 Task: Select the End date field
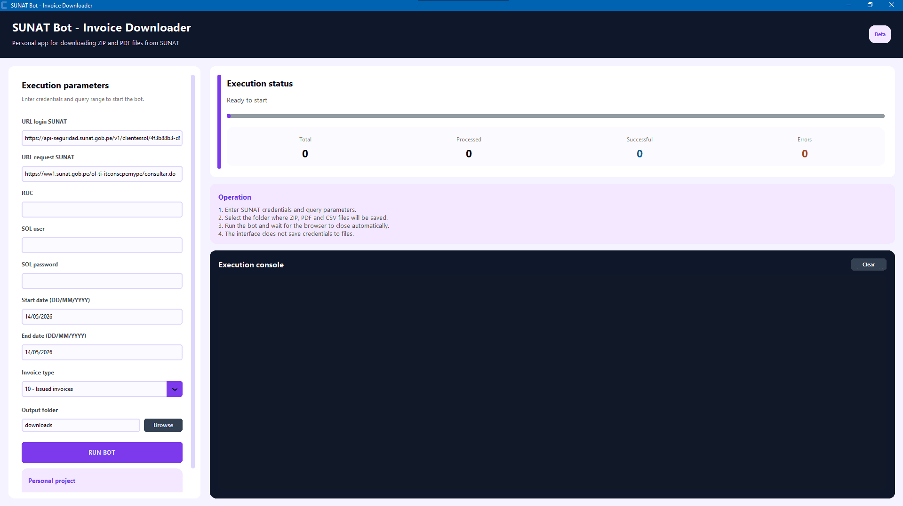point(102,352)
